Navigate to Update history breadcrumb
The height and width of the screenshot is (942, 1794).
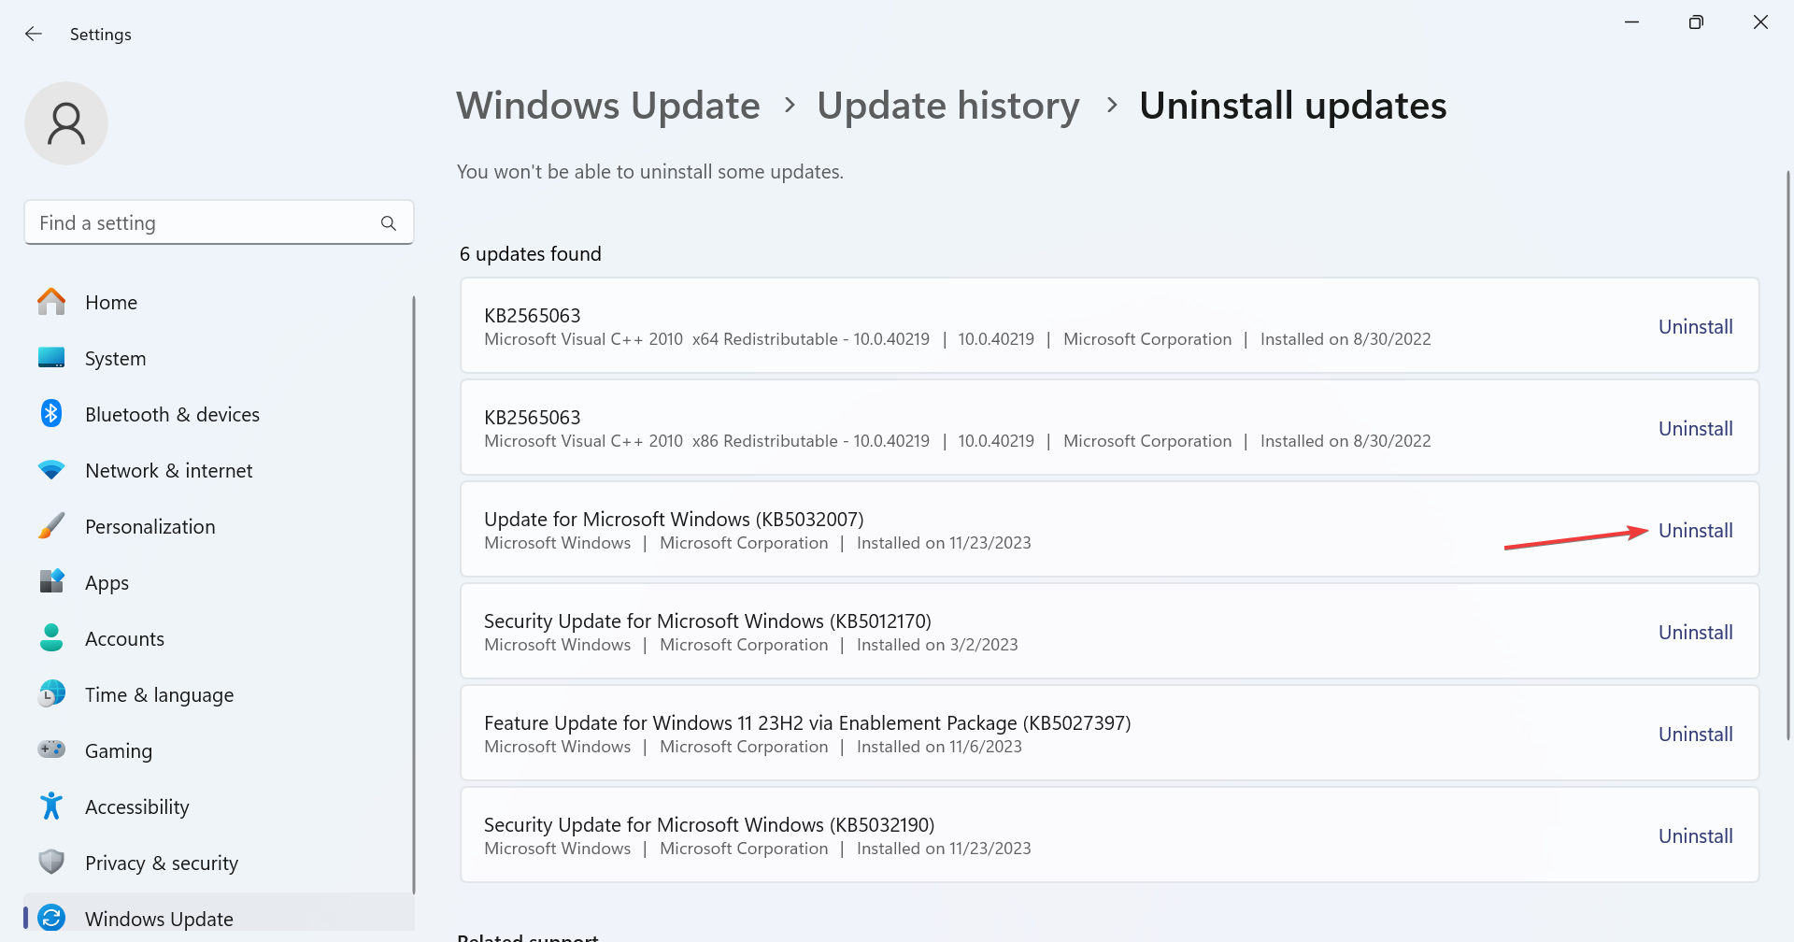pyautogui.click(x=947, y=106)
